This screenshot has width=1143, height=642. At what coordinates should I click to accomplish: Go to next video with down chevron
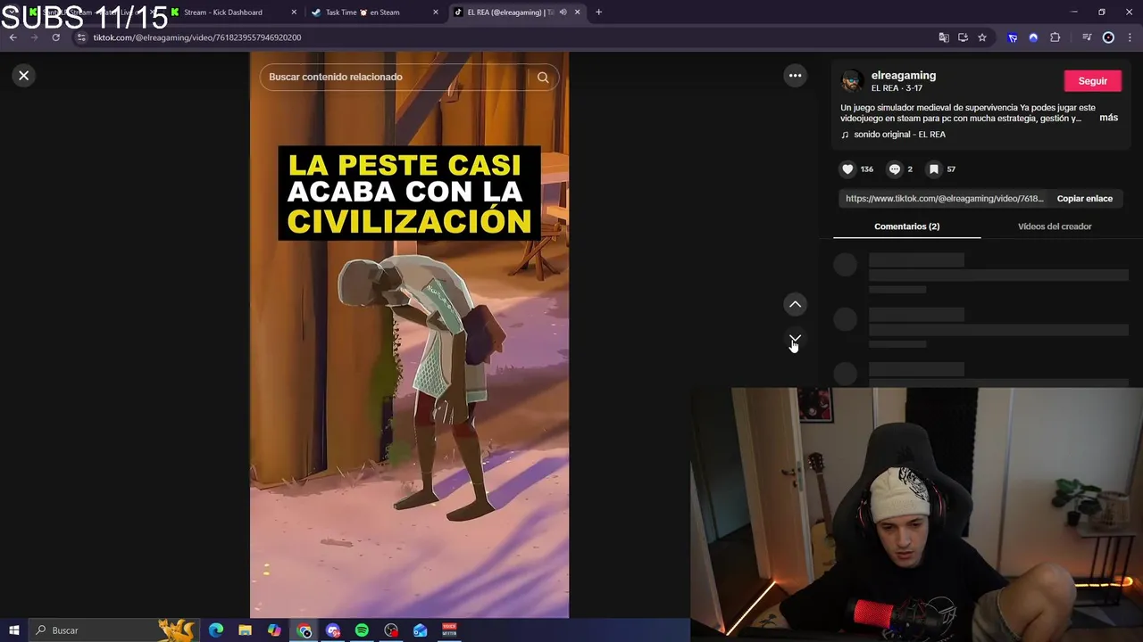795,340
